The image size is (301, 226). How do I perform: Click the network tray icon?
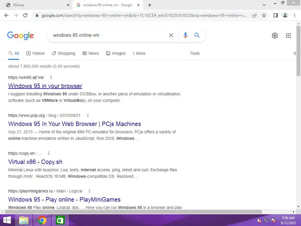pos(266,220)
